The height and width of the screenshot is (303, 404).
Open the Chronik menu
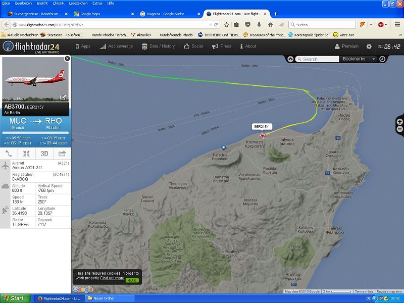point(59,4)
